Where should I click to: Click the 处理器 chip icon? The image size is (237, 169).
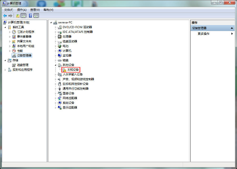[60, 37]
